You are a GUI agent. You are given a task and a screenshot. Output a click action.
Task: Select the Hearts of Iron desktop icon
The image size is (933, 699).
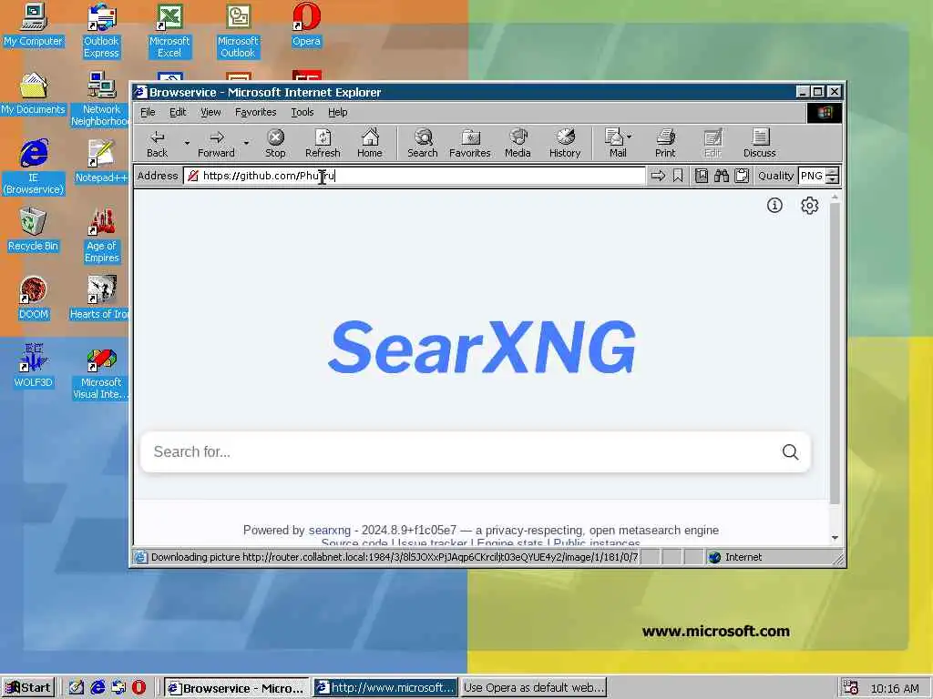[x=99, y=299]
